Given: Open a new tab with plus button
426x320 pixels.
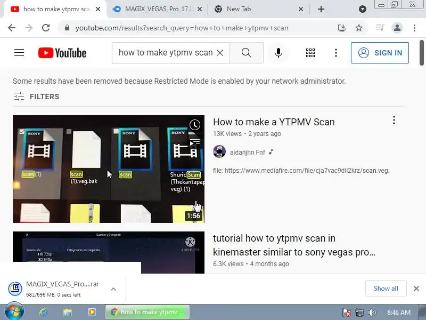Looking at the screenshot, I should pos(321,9).
